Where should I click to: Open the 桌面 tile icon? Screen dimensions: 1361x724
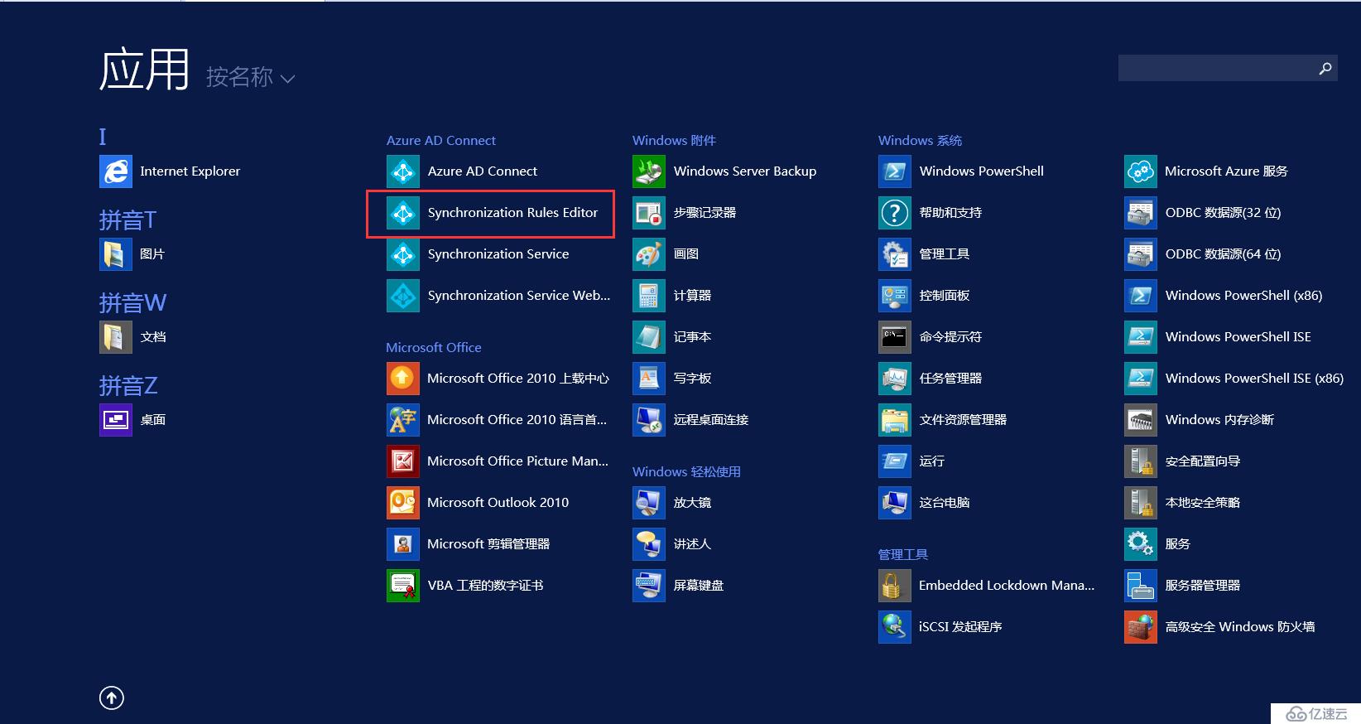click(116, 420)
